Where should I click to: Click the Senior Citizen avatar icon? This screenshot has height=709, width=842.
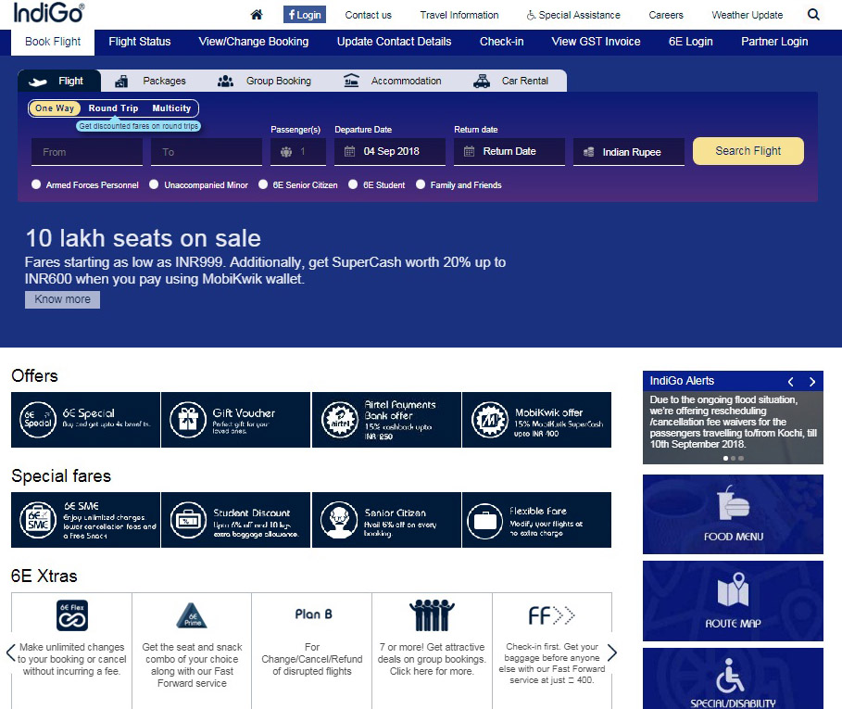click(x=339, y=520)
